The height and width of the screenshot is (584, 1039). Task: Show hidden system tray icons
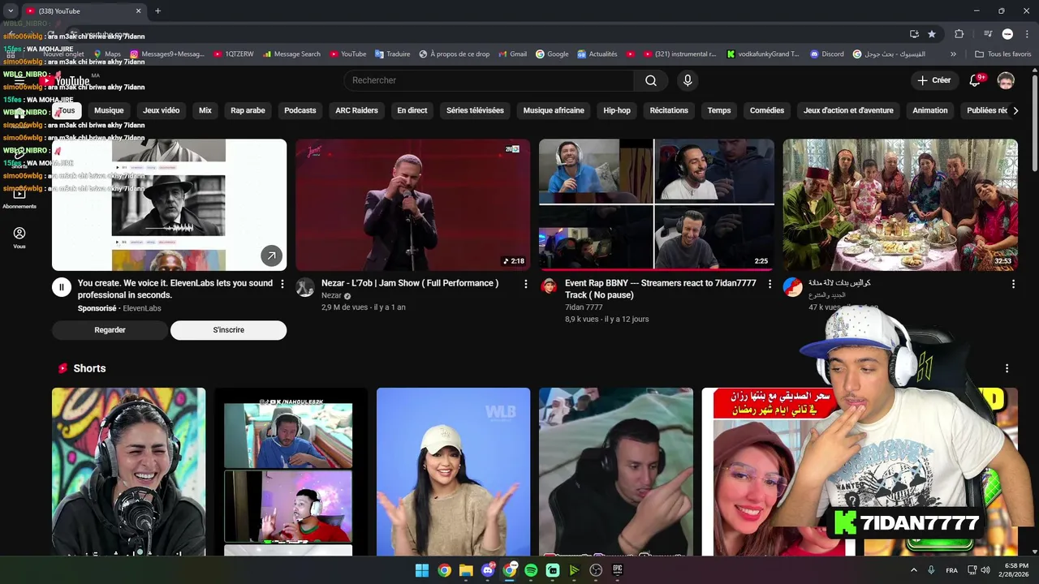coord(913,570)
